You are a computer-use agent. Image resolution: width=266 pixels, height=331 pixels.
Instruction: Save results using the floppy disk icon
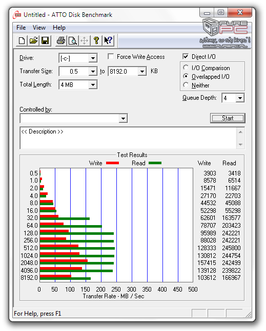(x=45, y=40)
